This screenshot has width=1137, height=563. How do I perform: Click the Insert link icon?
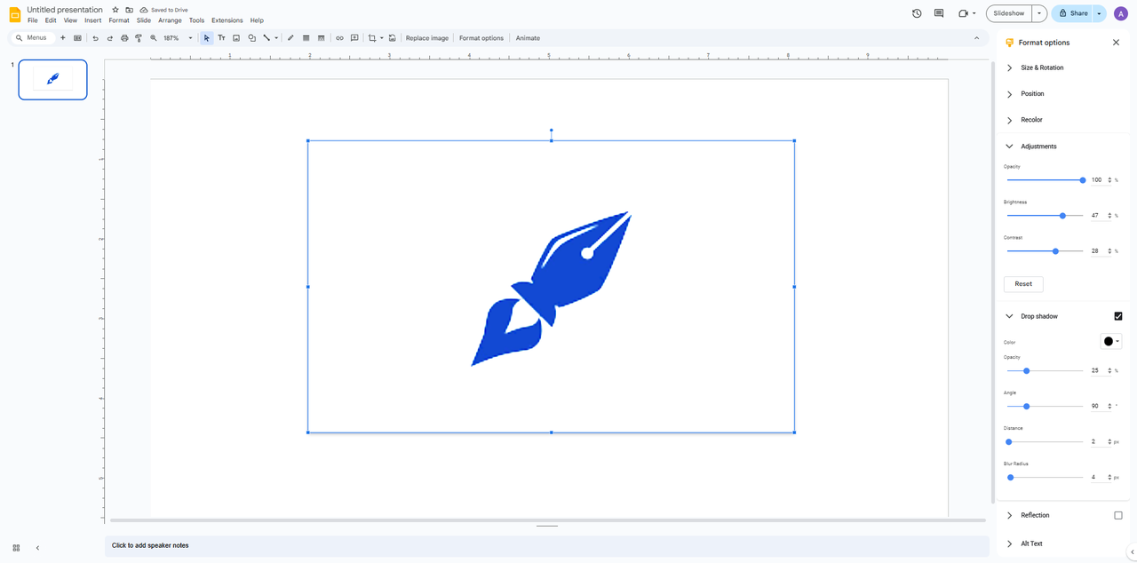coord(339,38)
